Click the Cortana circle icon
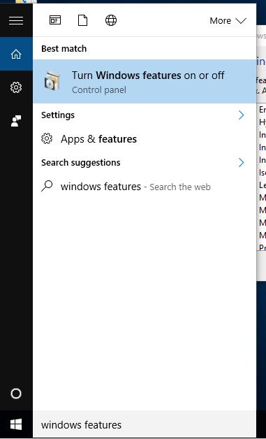This screenshot has height=439, width=266. (x=16, y=394)
